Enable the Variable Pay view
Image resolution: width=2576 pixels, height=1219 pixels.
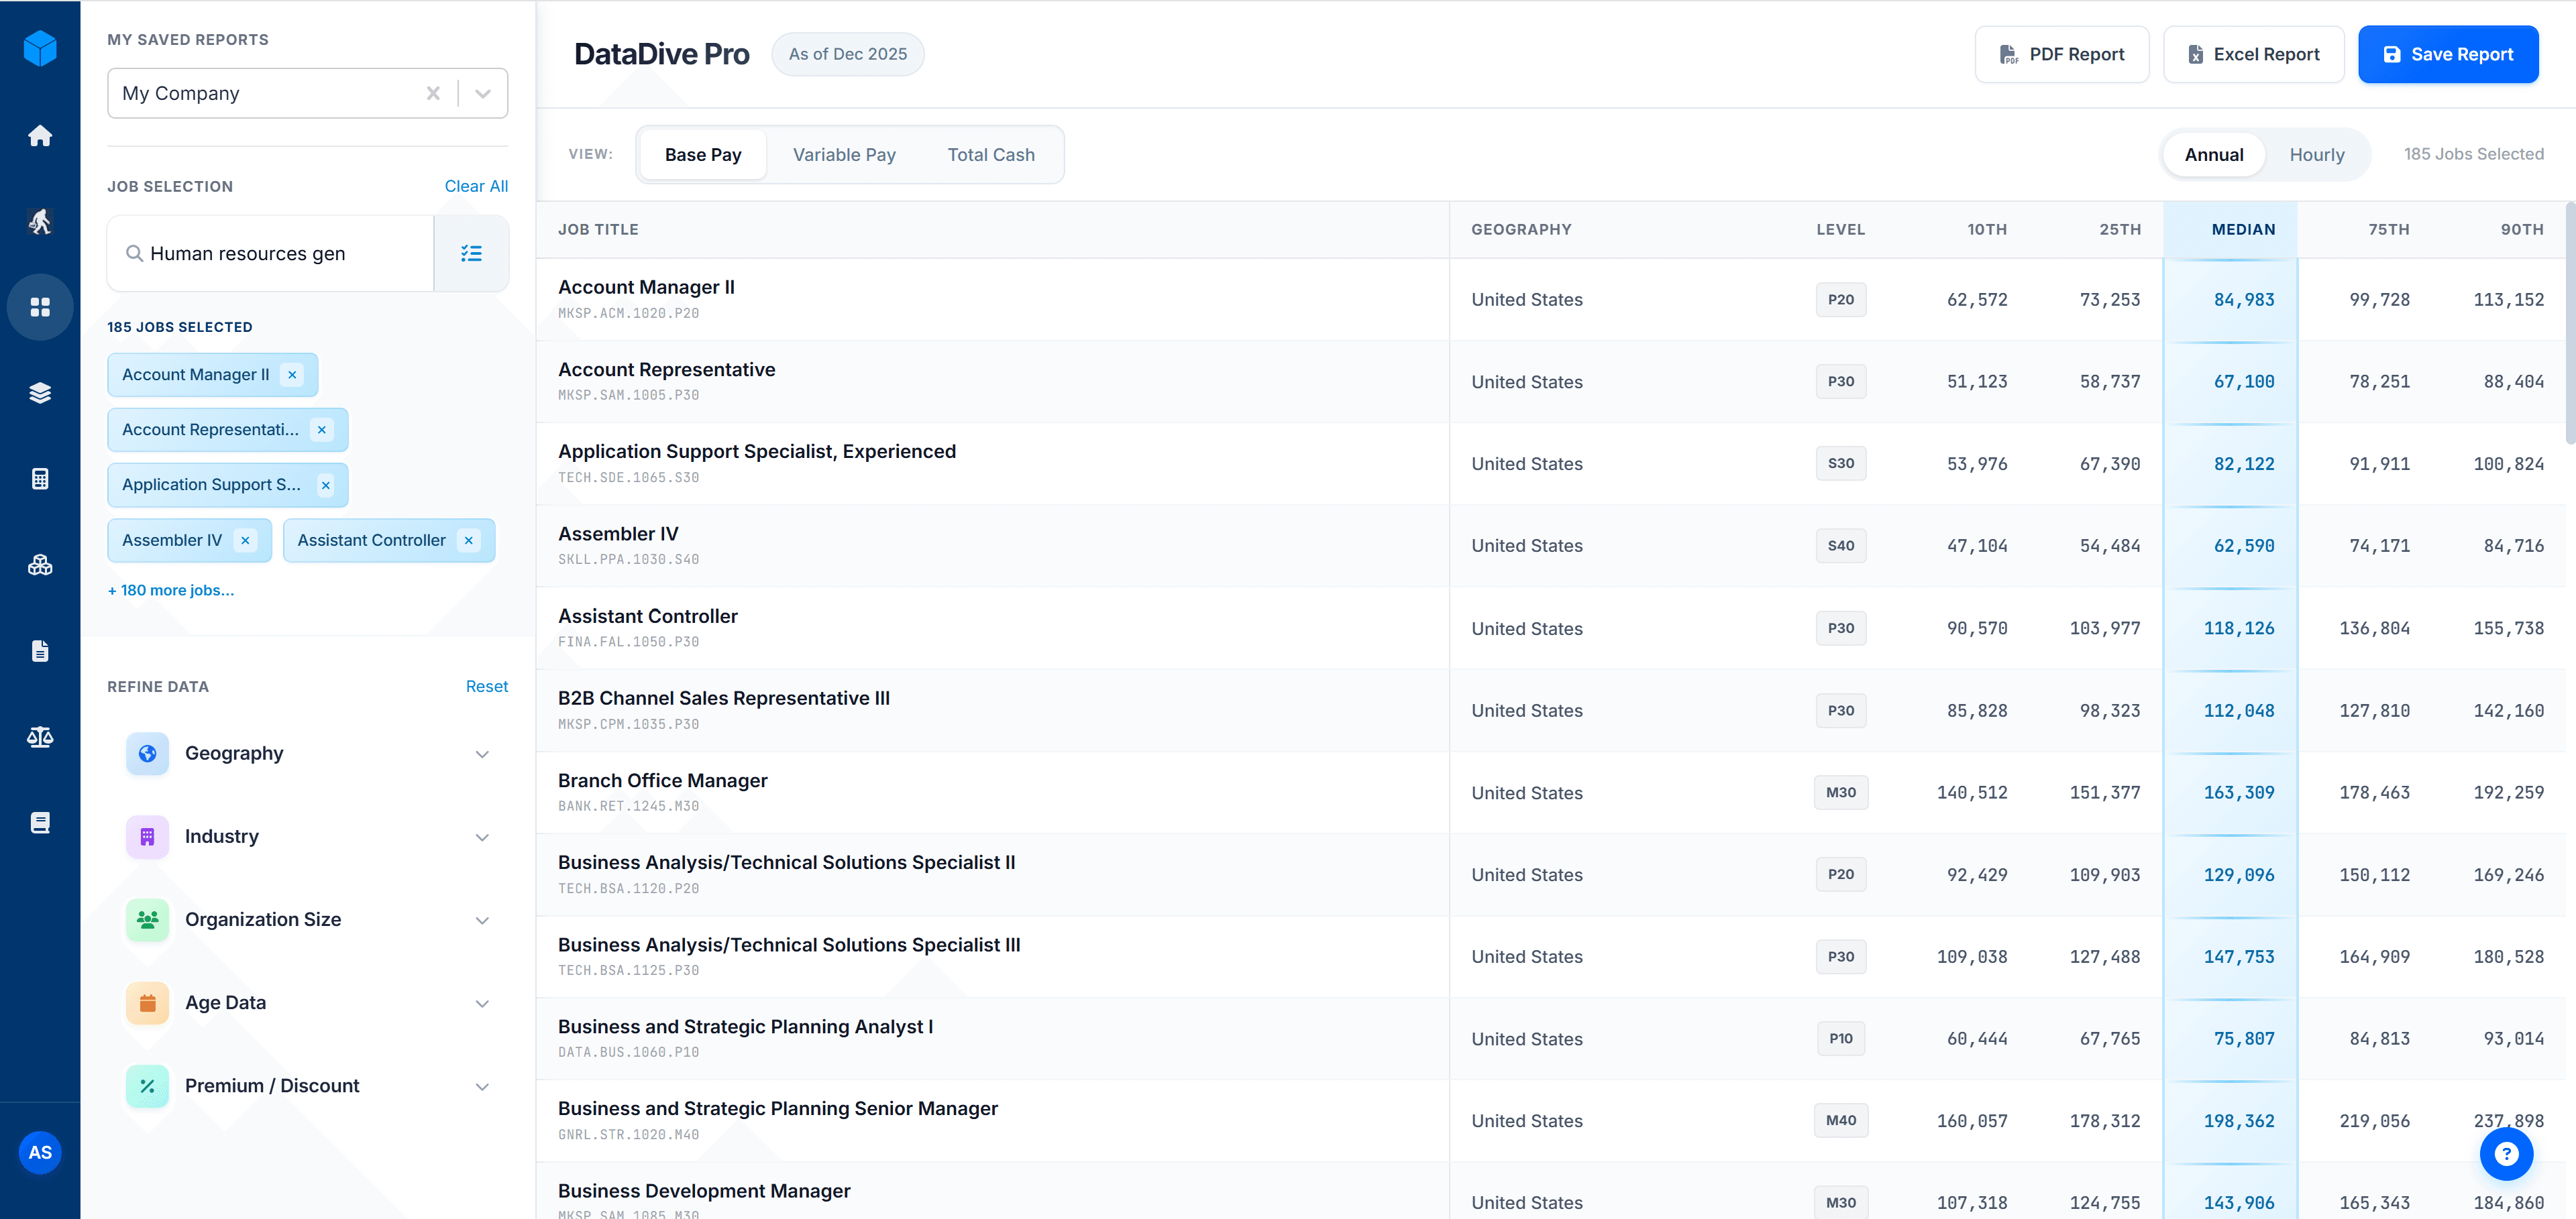(844, 154)
